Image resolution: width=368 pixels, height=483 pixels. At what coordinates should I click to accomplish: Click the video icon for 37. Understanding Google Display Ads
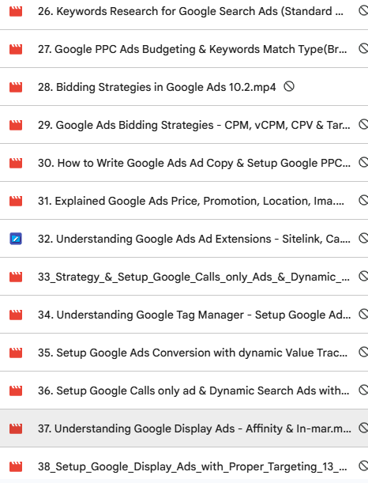[16, 428]
